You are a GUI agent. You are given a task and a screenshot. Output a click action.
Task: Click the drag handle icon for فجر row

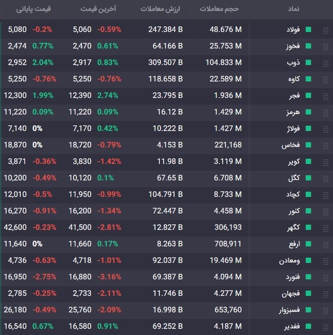[325, 97]
